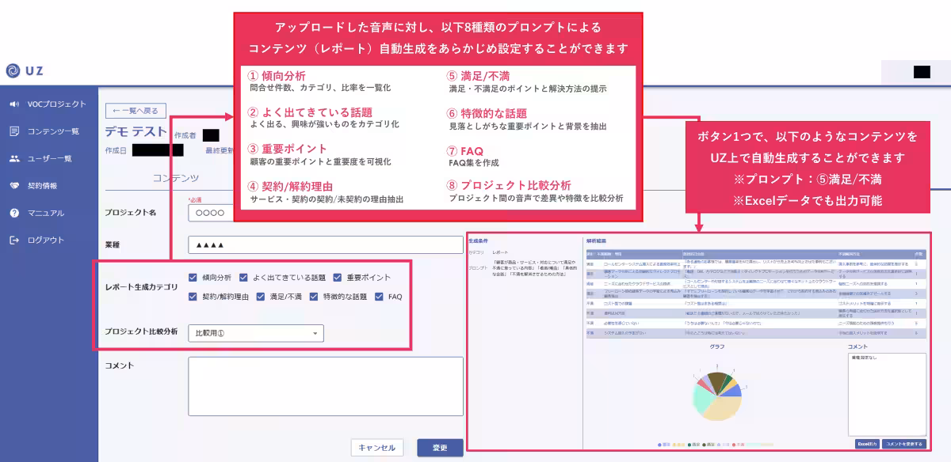Image resolution: width=951 pixels, height=462 pixels.
Task: Select ユーザー一覧 in the sidebar menu
Action: (49, 158)
